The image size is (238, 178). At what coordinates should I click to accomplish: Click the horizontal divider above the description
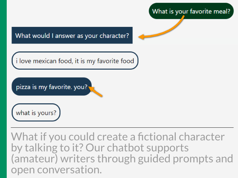click(122, 128)
